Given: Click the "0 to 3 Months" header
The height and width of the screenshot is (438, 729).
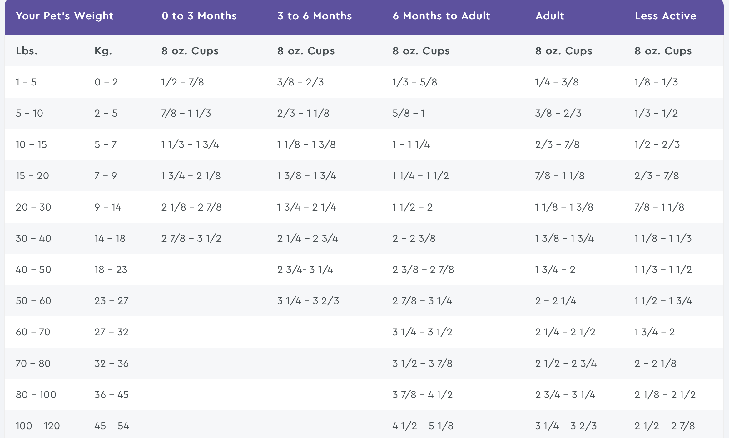Looking at the screenshot, I should [x=199, y=16].
